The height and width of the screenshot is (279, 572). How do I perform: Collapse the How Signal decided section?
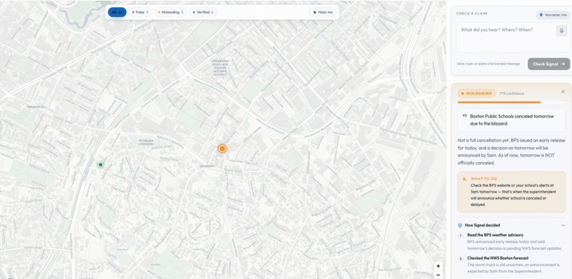(563, 225)
